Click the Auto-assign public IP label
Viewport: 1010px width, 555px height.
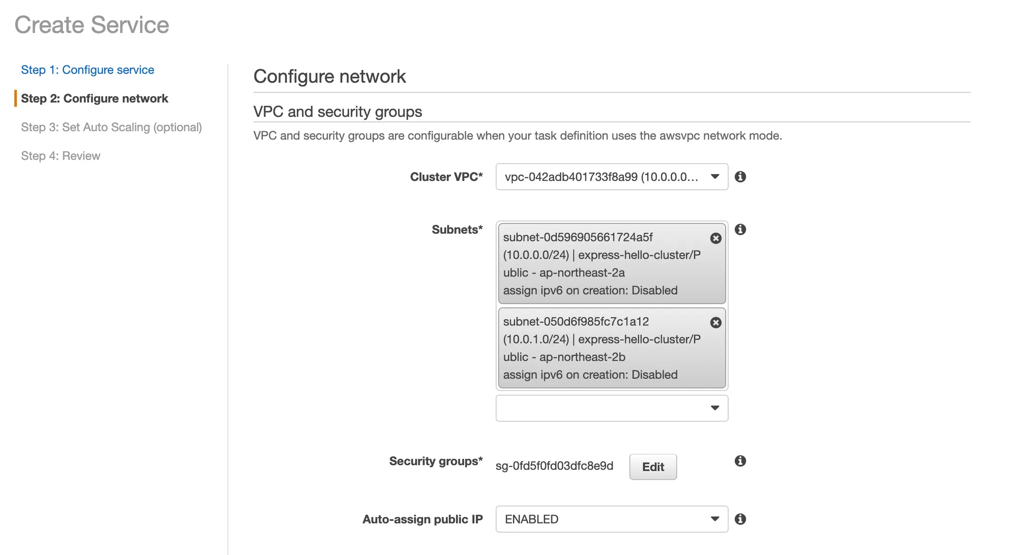click(423, 519)
